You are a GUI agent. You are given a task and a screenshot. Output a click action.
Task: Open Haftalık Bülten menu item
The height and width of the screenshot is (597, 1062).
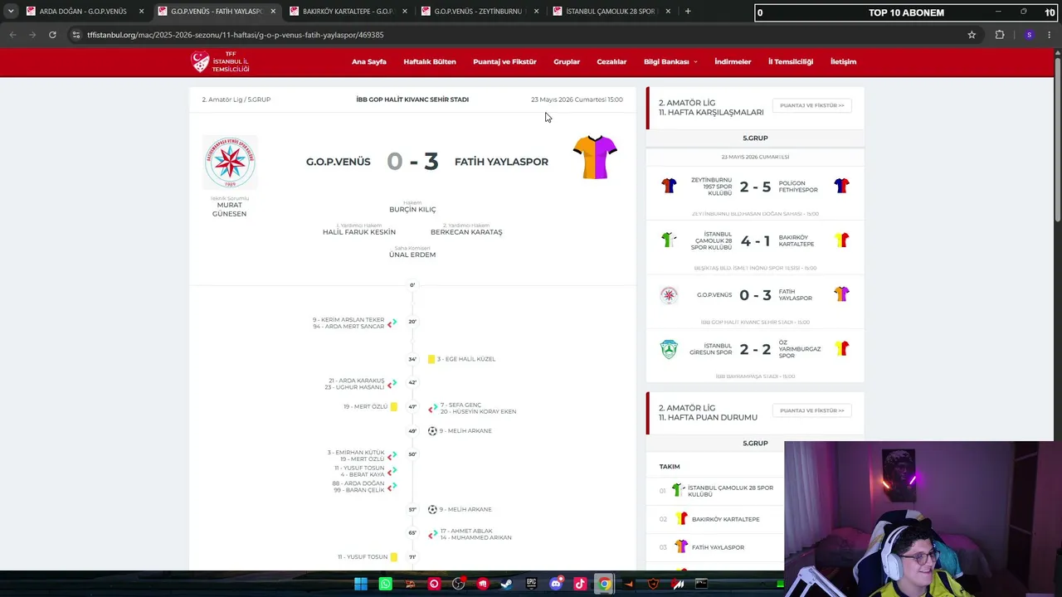coord(430,62)
